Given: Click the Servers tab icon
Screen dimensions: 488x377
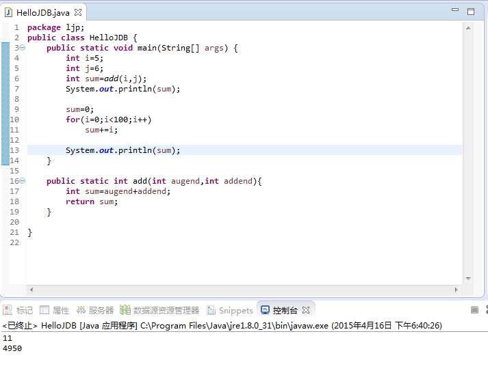Looking at the screenshot, I should click(81, 310).
